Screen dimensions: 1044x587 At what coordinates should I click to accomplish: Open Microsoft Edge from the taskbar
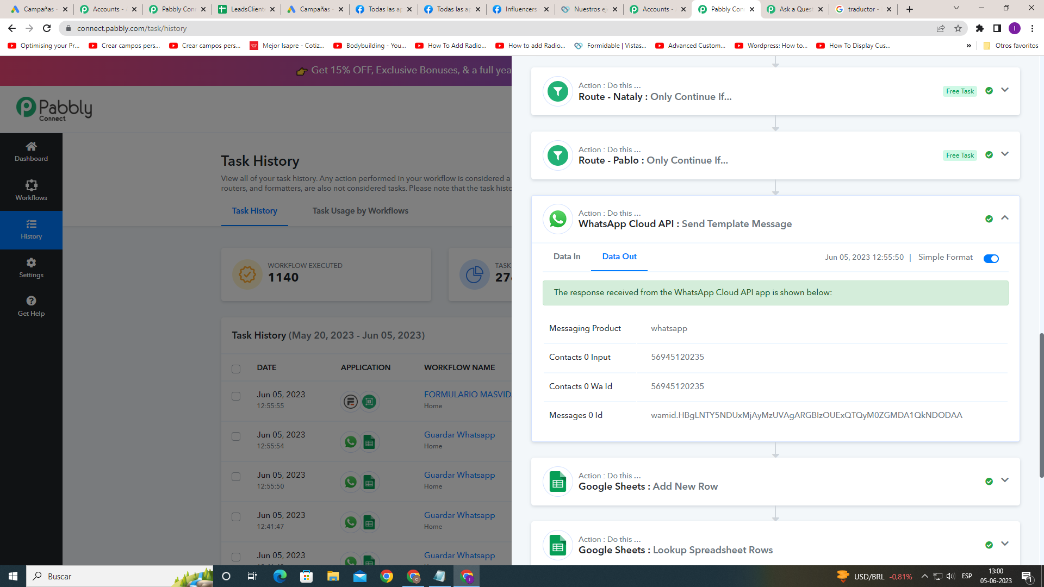[x=280, y=576]
